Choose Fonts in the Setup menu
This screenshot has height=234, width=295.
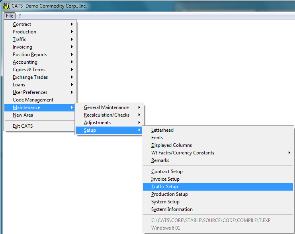pos(218,138)
